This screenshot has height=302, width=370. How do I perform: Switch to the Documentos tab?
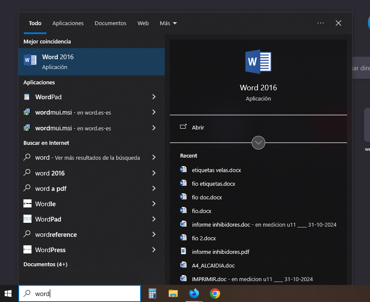(110, 23)
